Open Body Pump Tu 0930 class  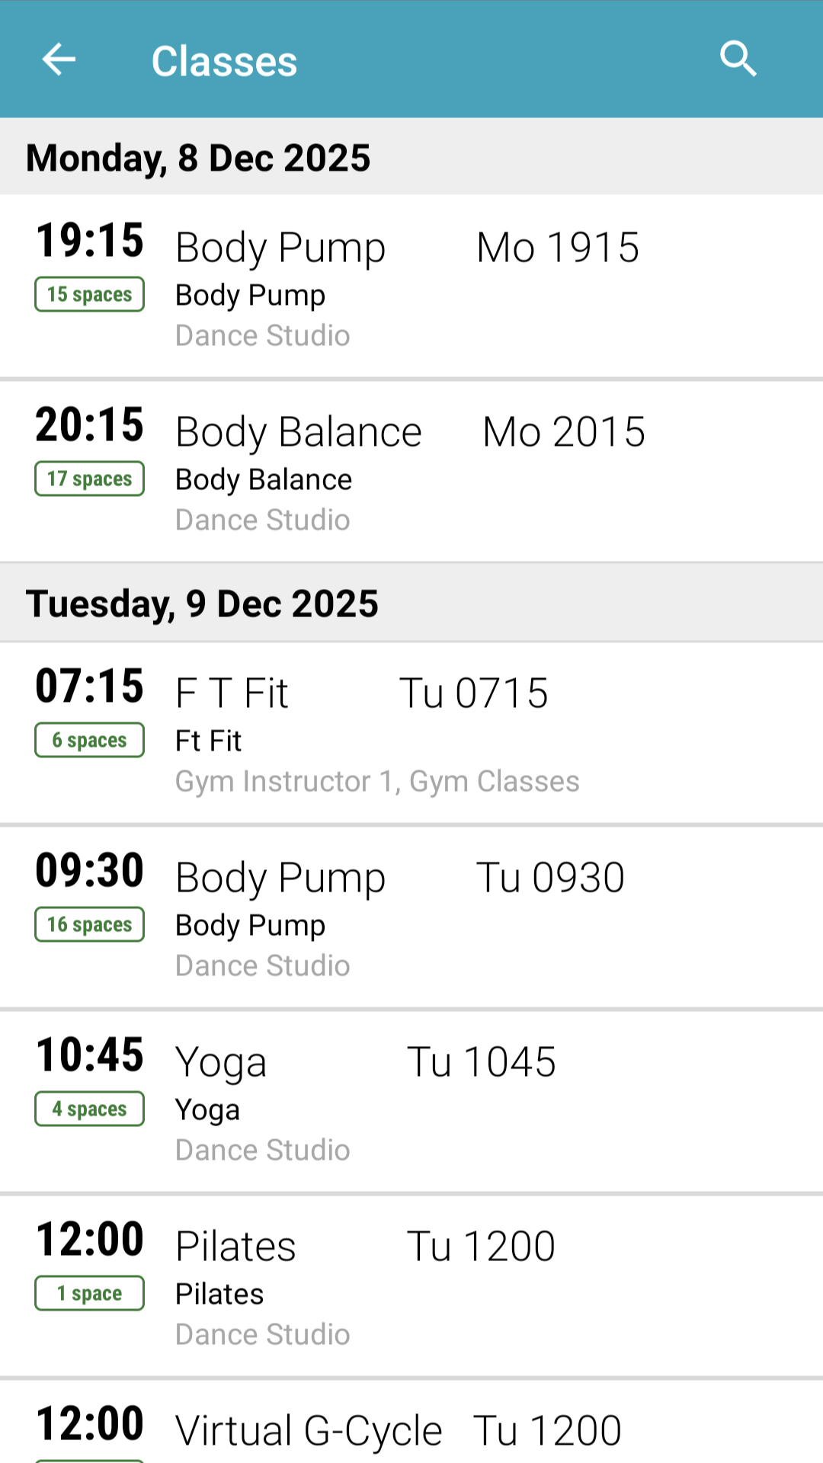tap(400, 879)
